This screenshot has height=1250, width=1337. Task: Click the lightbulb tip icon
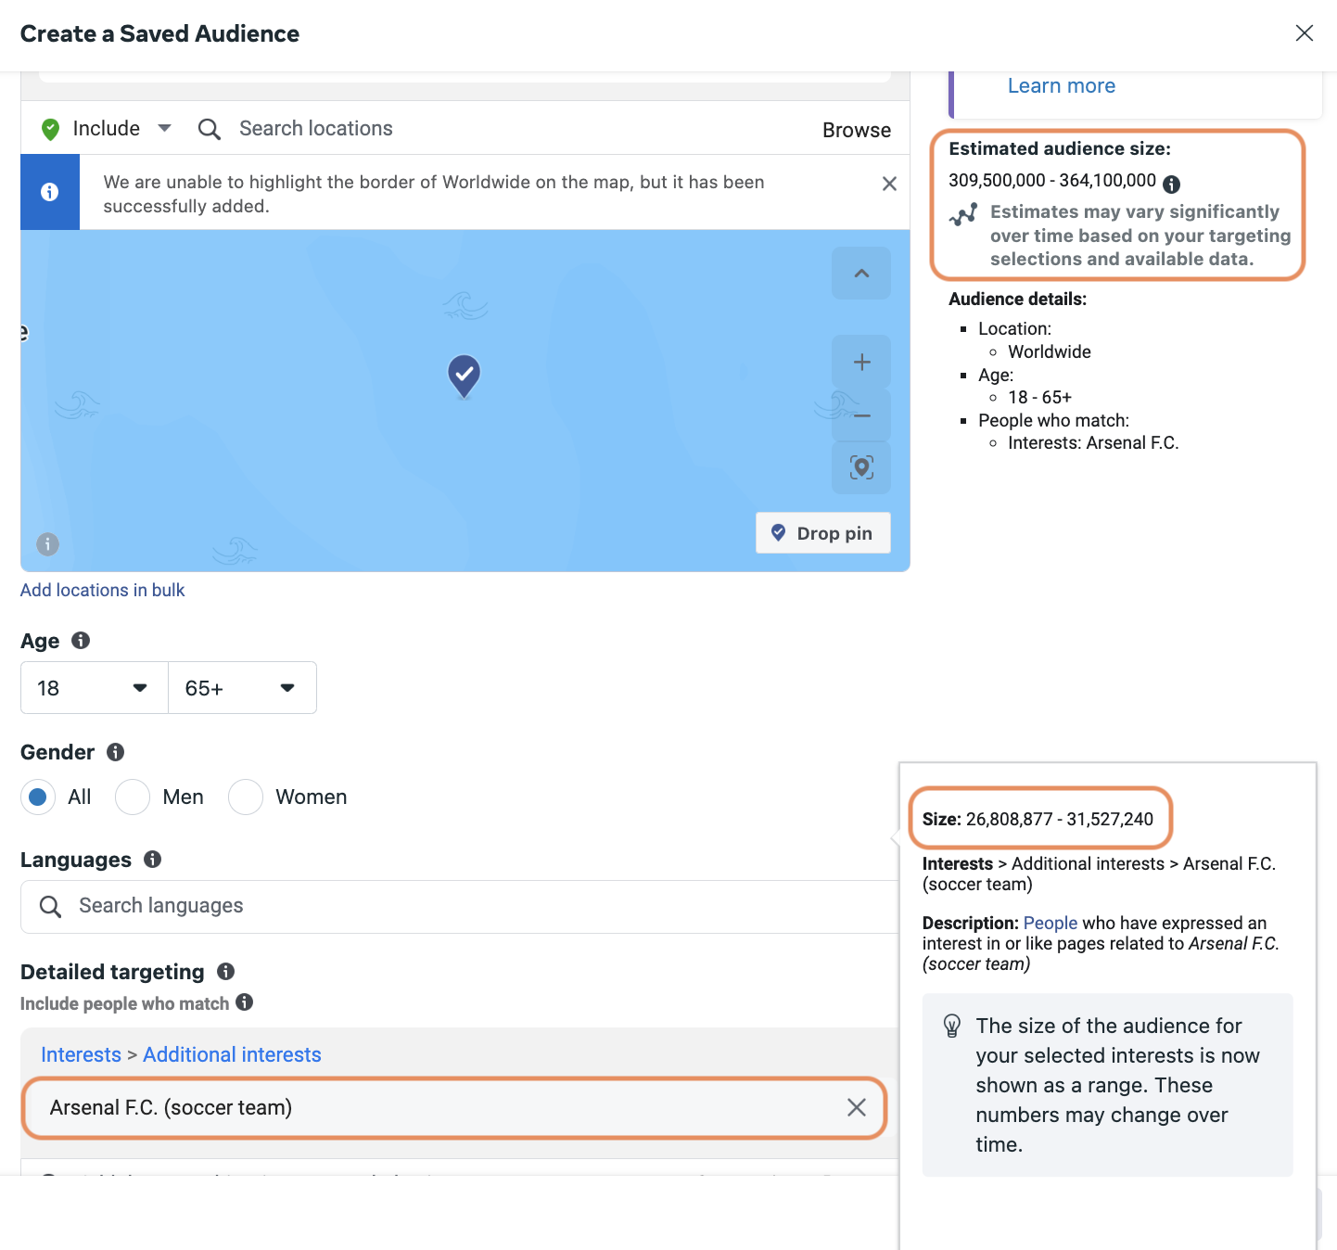952,1026
